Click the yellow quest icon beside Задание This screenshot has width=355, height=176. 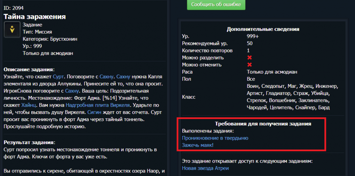(12, 29)
